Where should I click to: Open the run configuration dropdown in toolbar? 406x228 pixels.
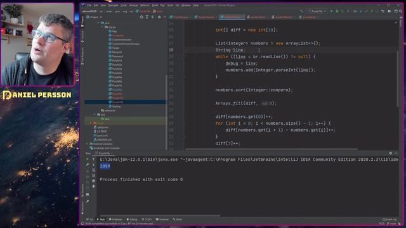click(318, 11)
